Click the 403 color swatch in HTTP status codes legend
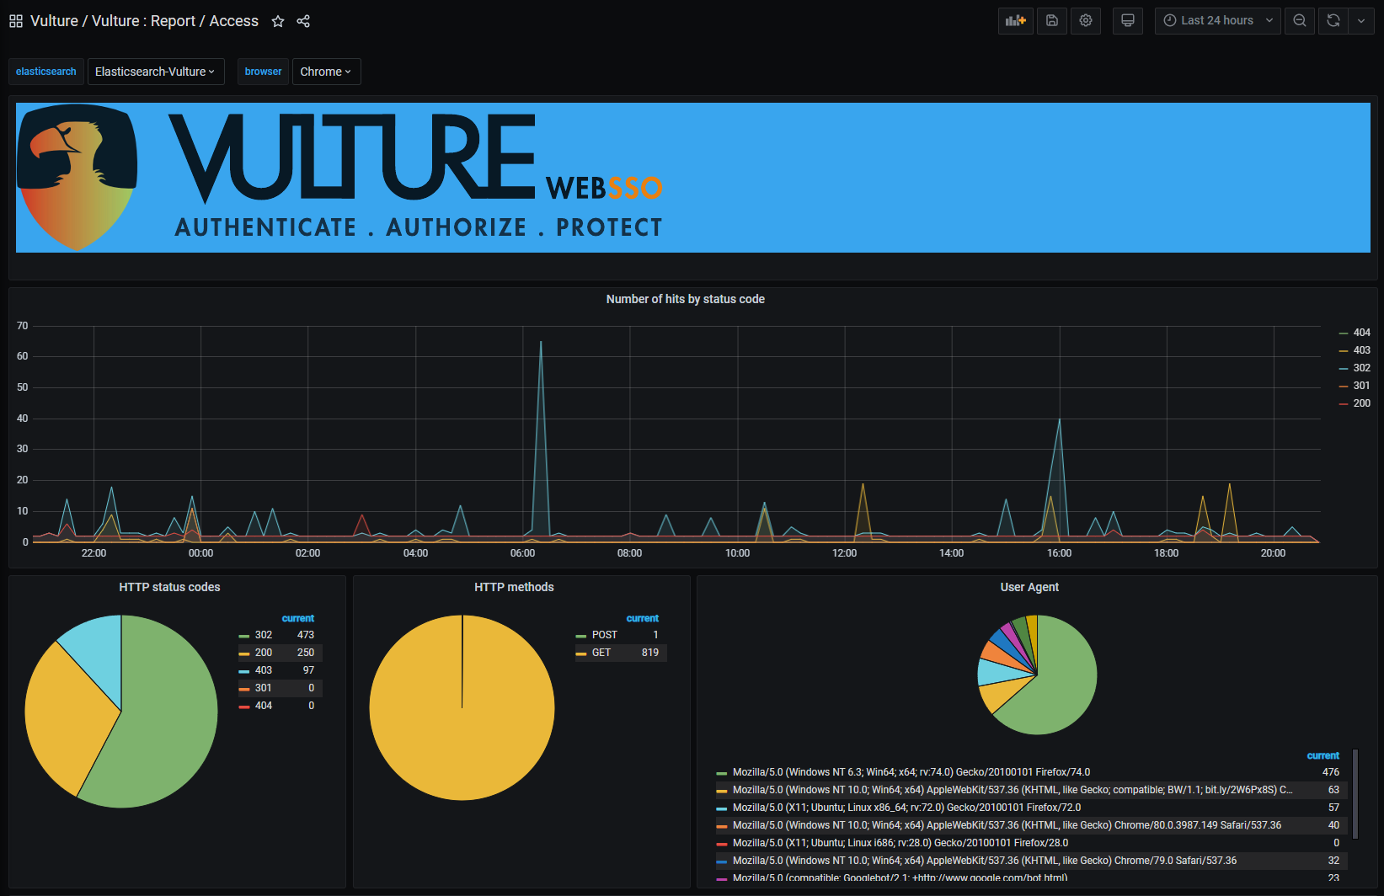 coord(244,671)
